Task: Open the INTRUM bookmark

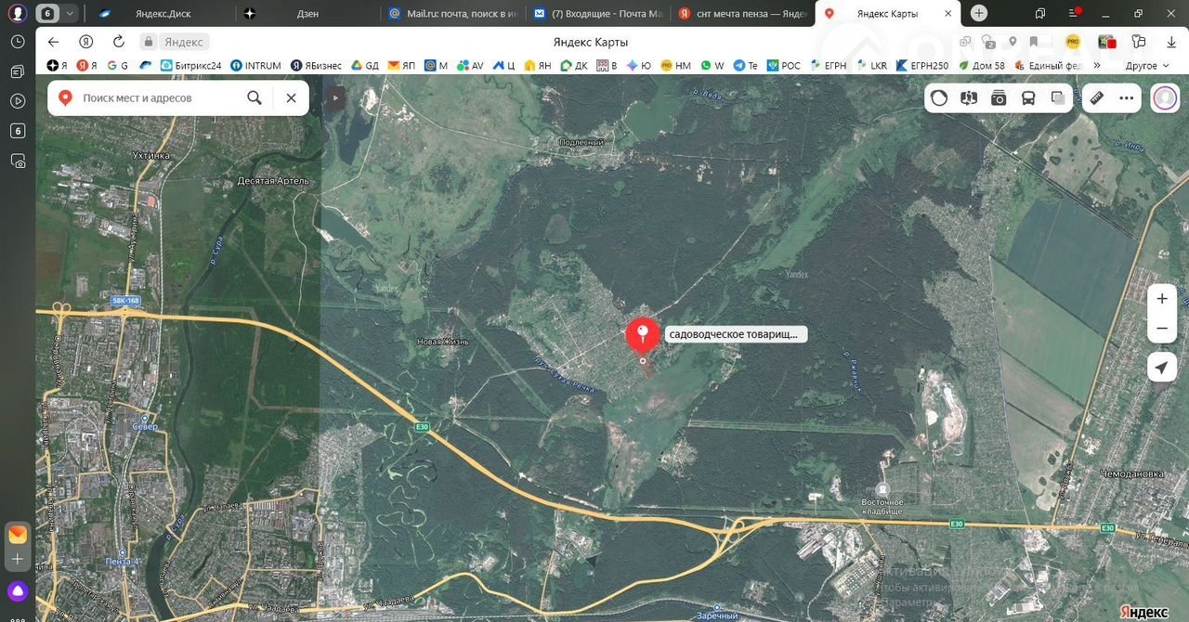Action: pyautogui.click(x=255, y=66)
